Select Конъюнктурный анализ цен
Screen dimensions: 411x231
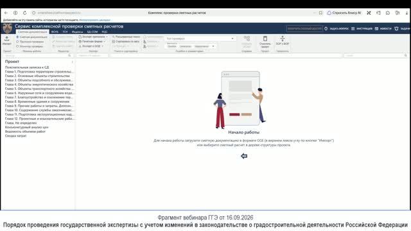[26, 127]
